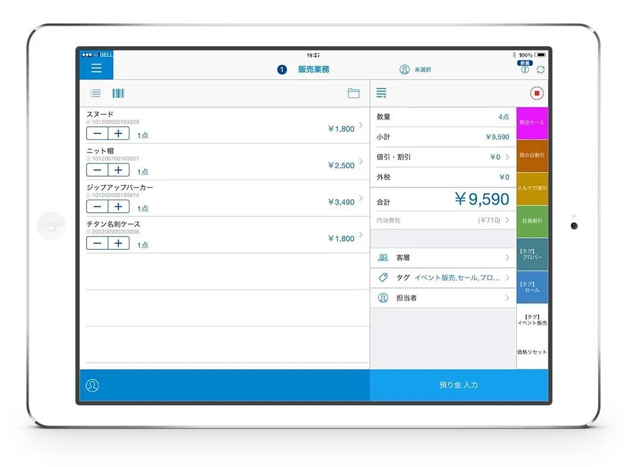
Task: Click barcode number 101200600103028
Action: coord(116,121)
